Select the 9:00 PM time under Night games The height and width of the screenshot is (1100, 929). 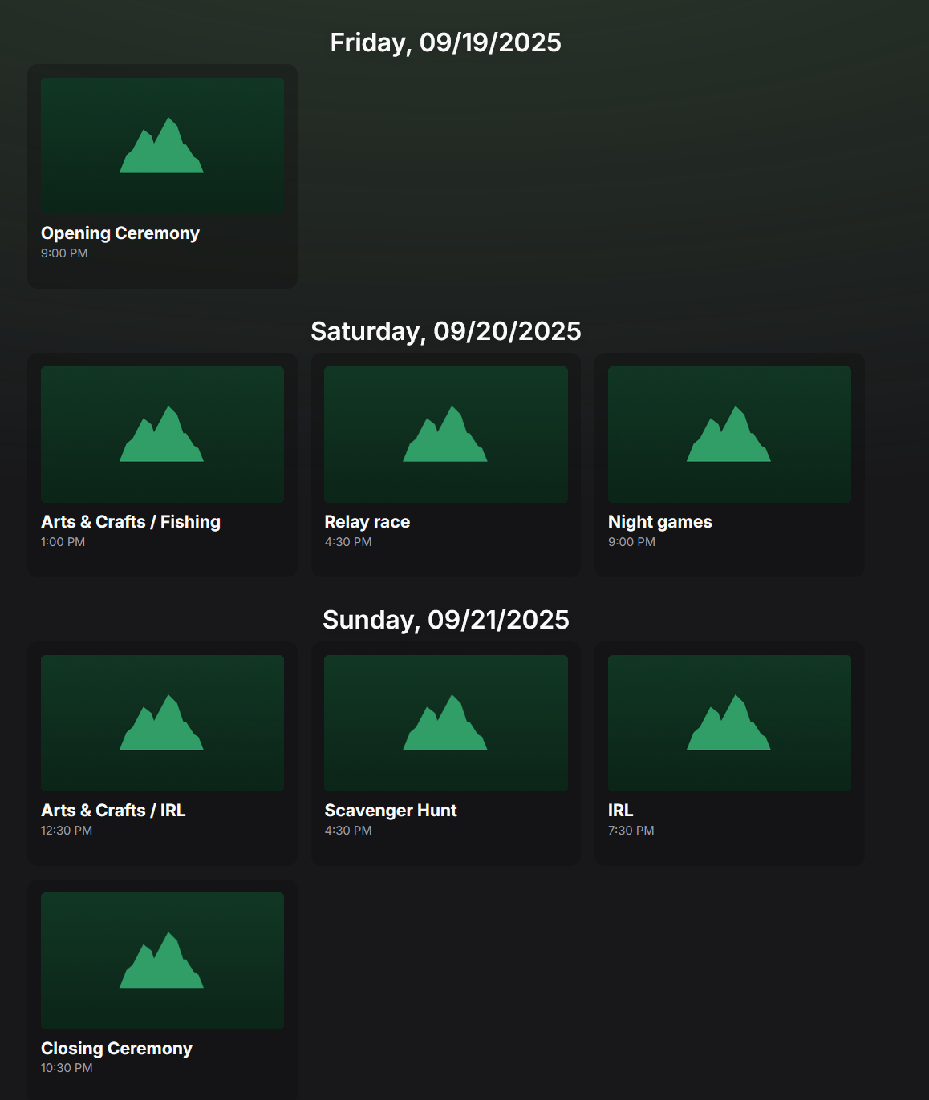coord(631,542)
